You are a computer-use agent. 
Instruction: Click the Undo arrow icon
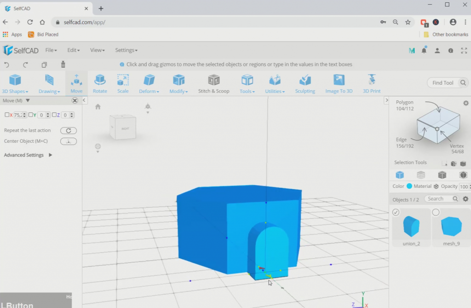6,65
